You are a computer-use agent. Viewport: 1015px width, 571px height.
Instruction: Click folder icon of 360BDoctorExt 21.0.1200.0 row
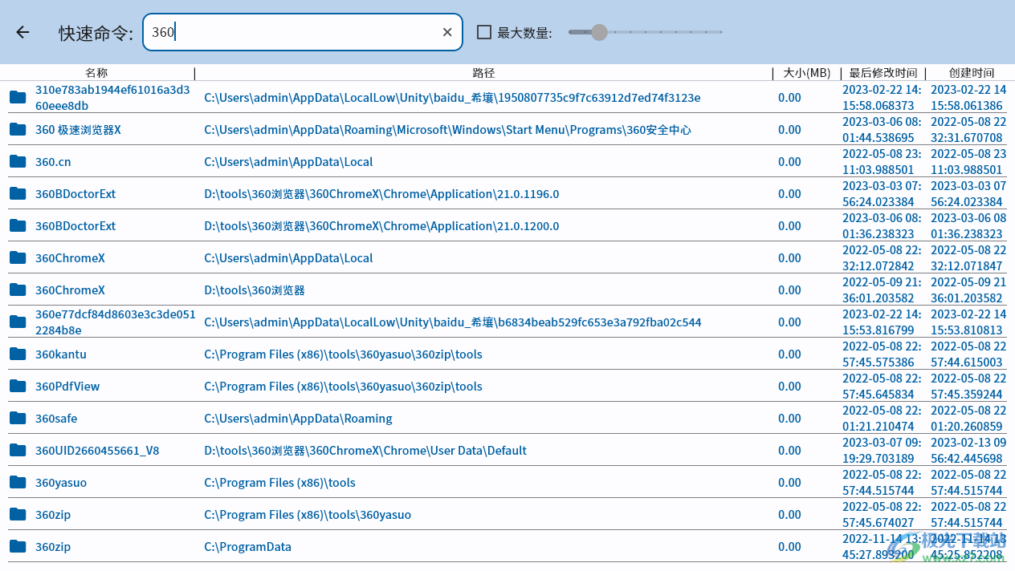coord(18,225)
